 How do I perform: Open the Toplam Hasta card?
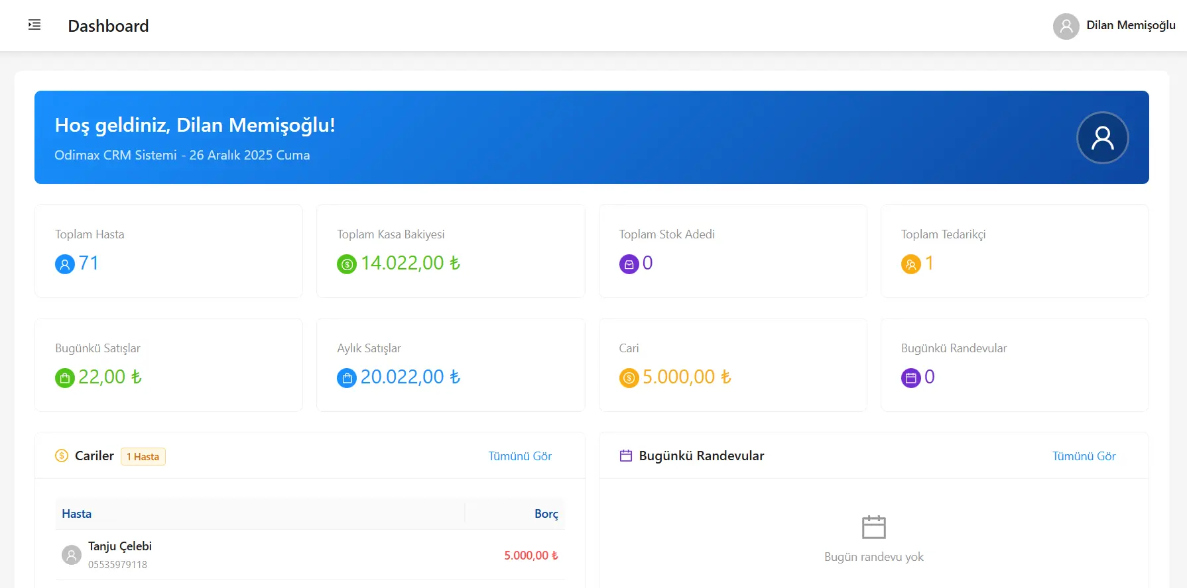(x=168, y=251)
